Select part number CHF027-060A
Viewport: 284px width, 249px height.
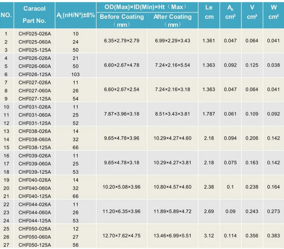34,91
